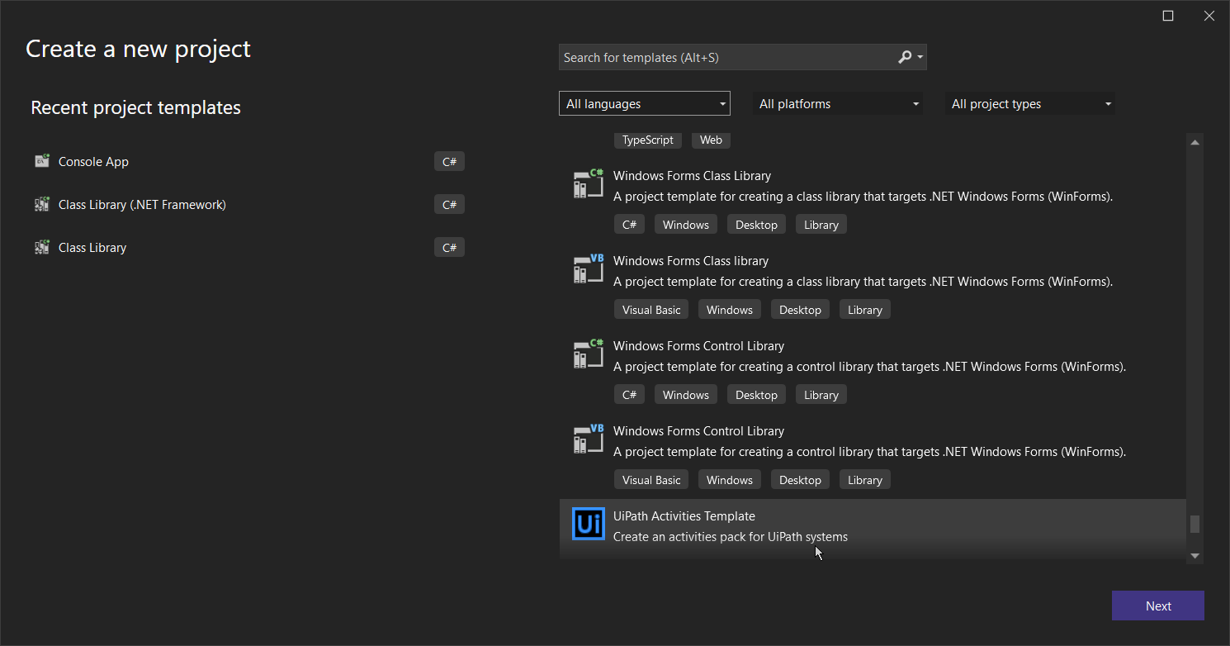Choose Console App from recent templates
Image resolution: width=1230 pixels, height=646 pixels.
pyautogui.click(x=93, y=161)
